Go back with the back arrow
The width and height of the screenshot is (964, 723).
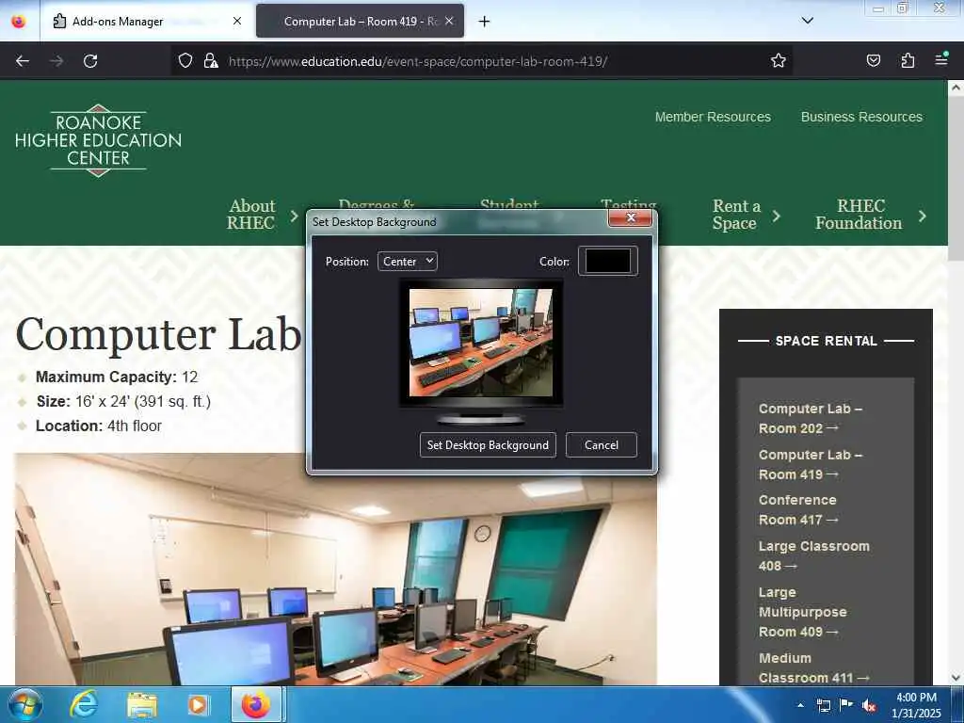pos(23,61)
